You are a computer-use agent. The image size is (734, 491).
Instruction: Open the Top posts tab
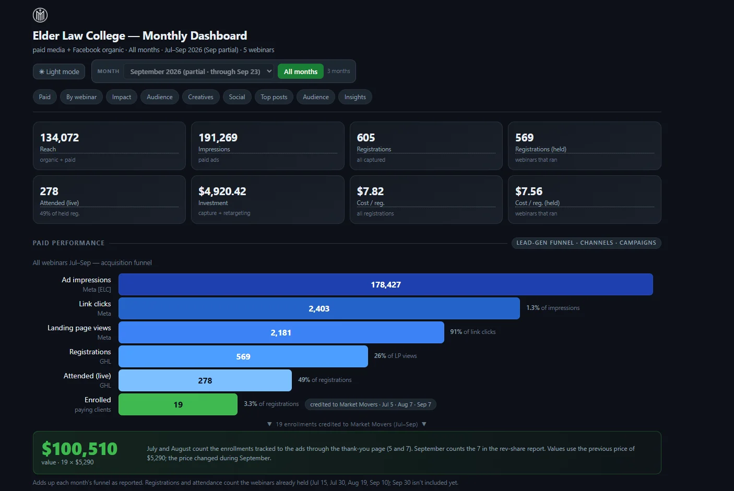click(274, 97)
